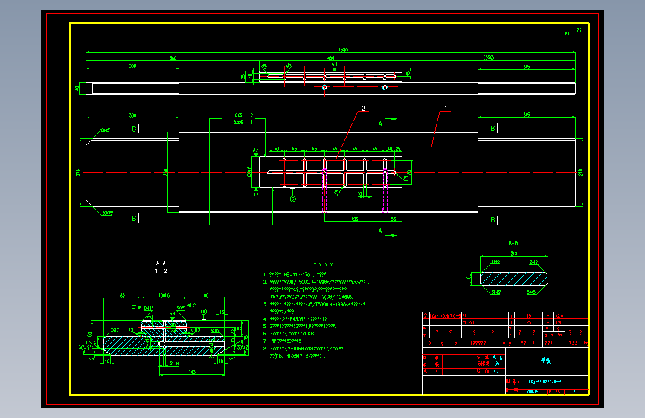
Task: Select the 12.6 weight cell in parts list
Action: pos(559,316)
